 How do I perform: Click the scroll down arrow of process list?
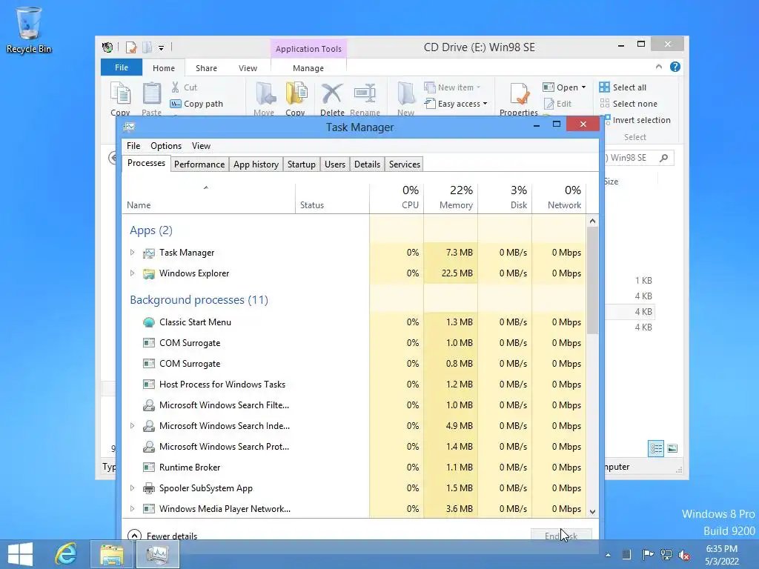click(x=592, y=511)
